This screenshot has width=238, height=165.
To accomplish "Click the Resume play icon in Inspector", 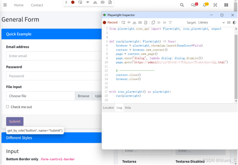I will (159, 22).
